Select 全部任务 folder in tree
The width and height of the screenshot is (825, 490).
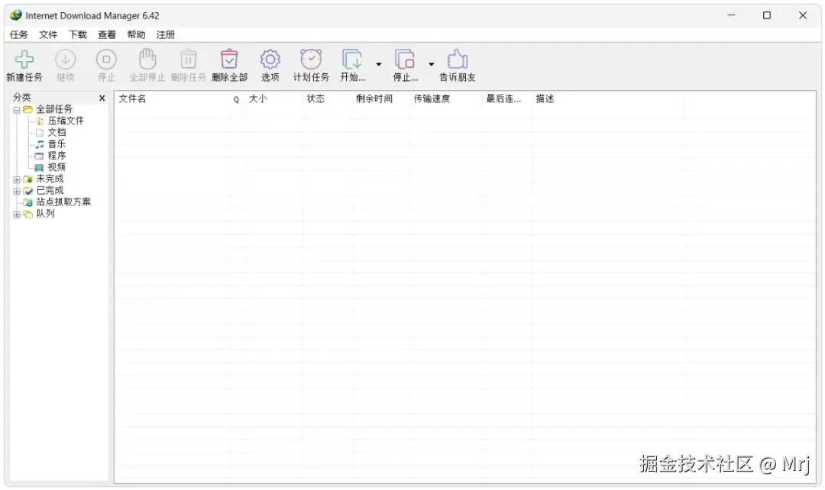[54, 109]
